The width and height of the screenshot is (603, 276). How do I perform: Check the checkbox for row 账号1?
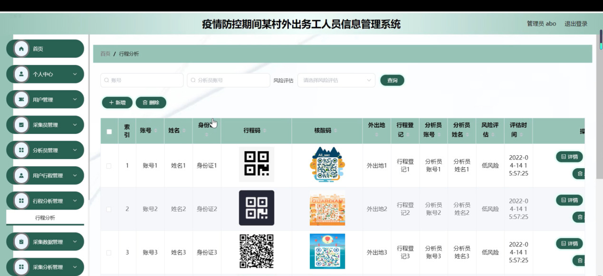click(109, 166)
